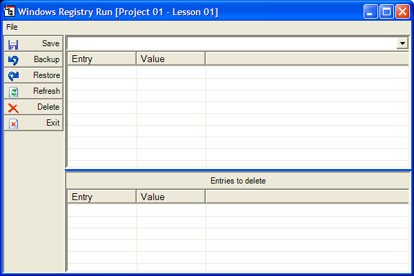Click the Save floppy disk icon

(x=13, y=44)
